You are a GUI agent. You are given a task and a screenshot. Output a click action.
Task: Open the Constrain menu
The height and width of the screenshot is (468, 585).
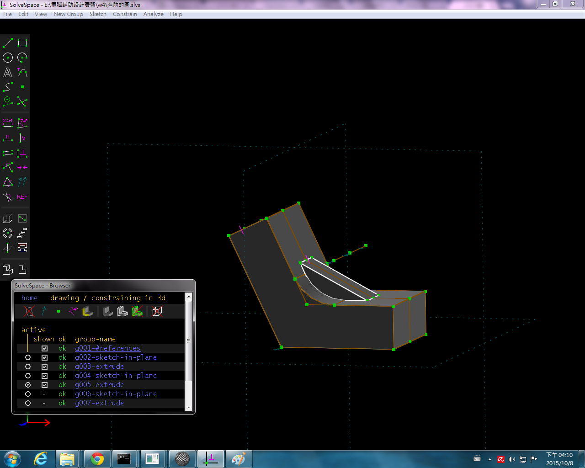125,14
